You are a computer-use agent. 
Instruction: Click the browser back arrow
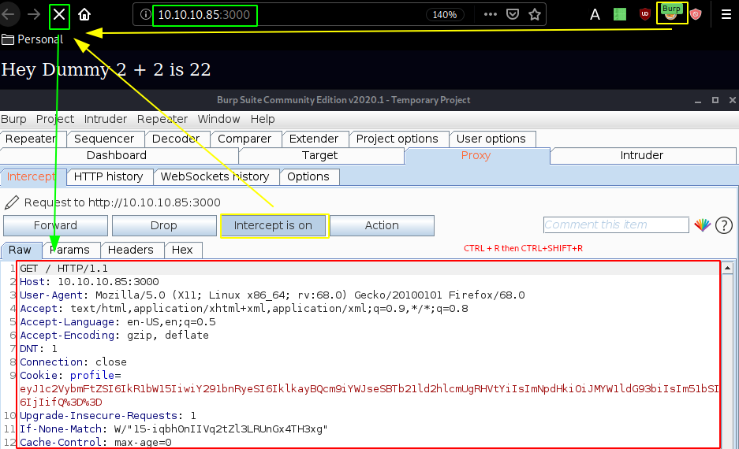[8, 15]
